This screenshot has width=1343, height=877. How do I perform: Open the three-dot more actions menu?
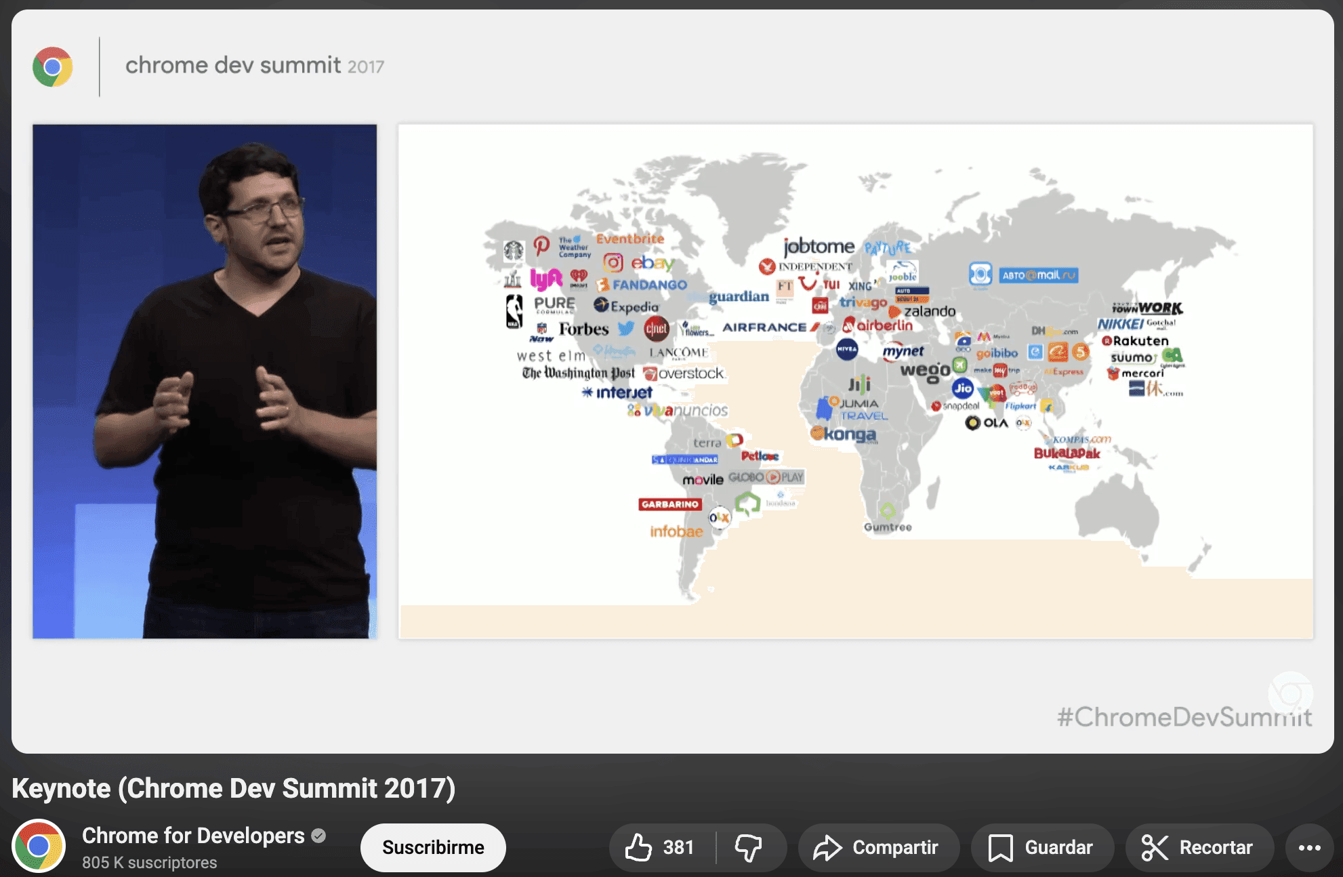pyautogui.click(x=1309, y=847)
